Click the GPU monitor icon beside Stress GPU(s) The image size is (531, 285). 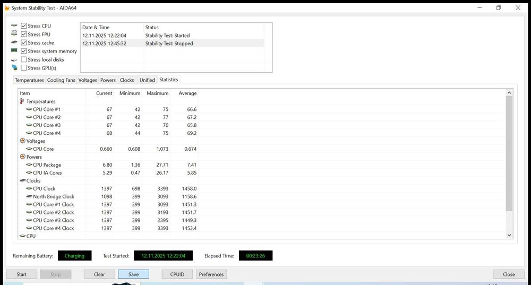point(14,67)
